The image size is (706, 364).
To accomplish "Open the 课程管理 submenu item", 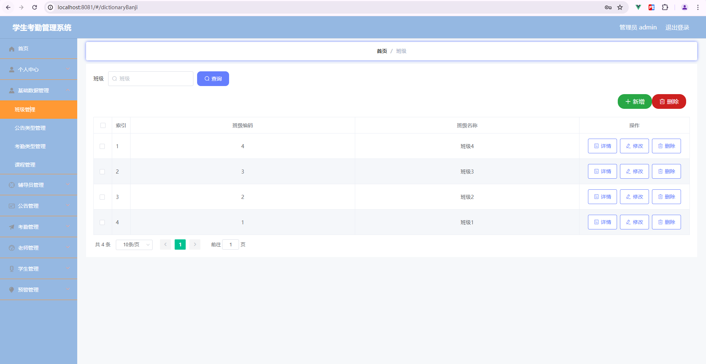I will click(x=39, y=165).
